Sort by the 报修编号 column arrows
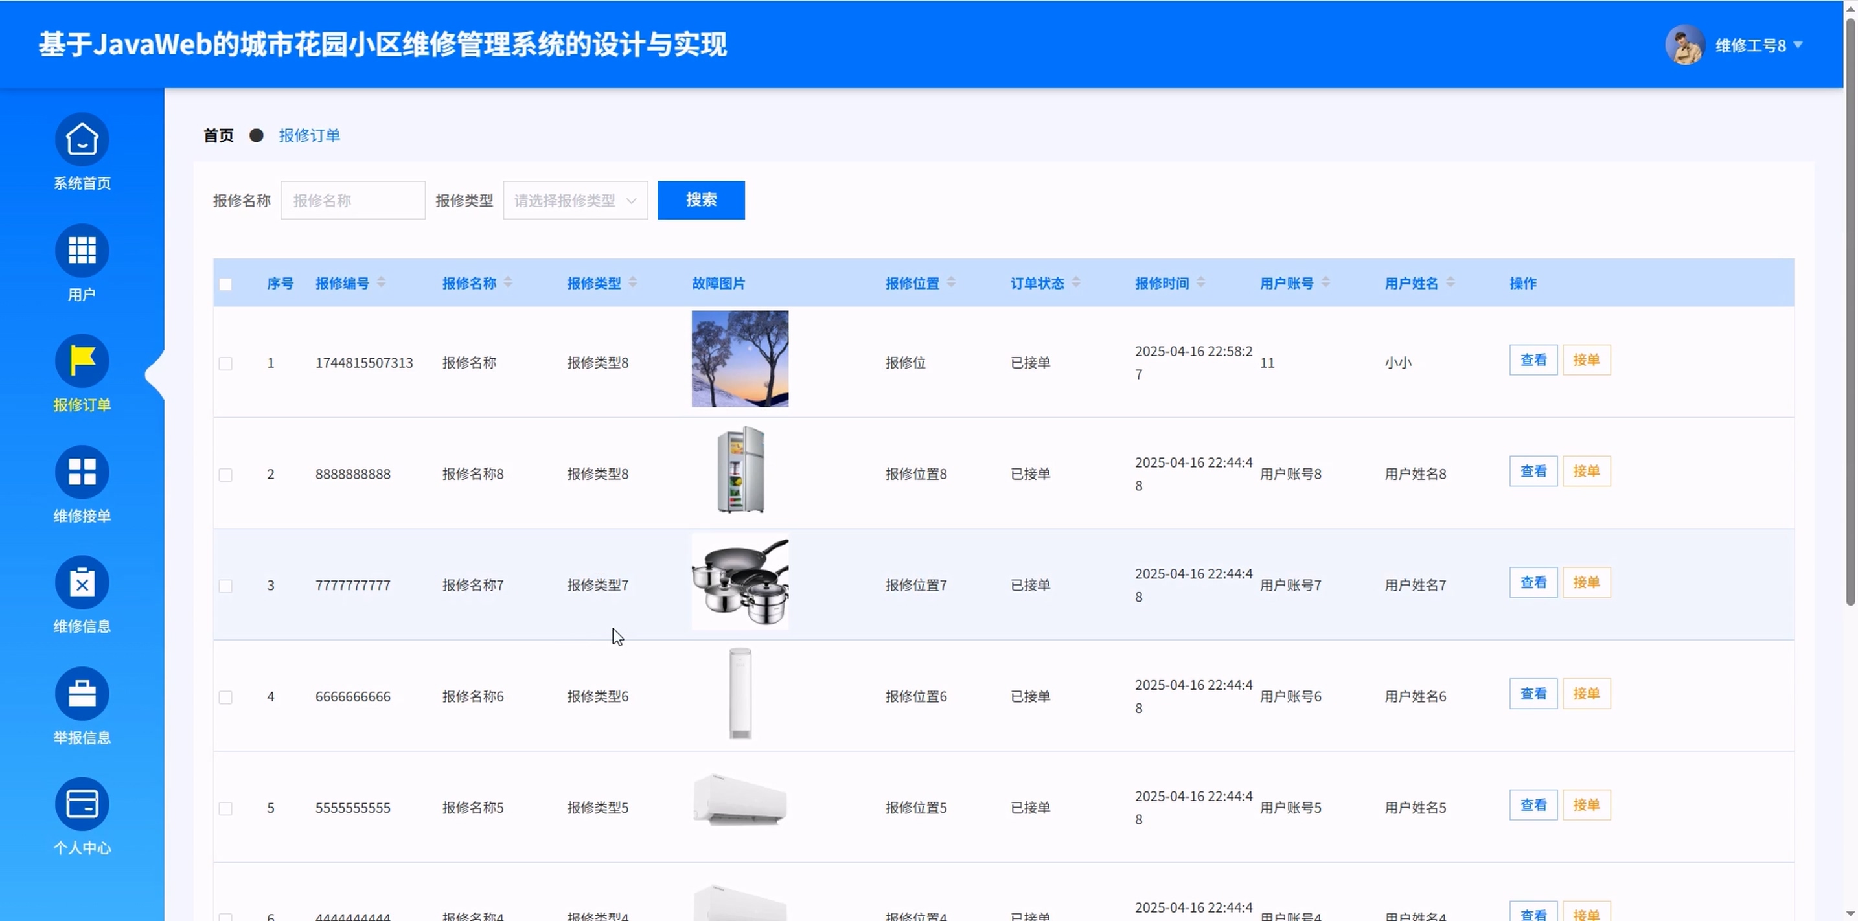 [x=381, y=283]
